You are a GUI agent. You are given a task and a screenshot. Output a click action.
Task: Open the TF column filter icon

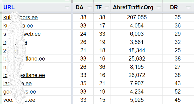(107, 8)
